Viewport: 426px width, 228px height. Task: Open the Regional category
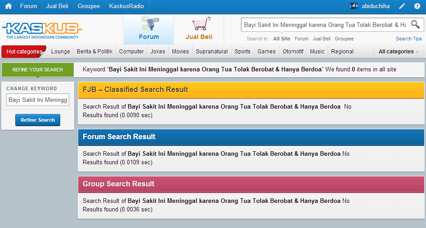tap(342, 52)
